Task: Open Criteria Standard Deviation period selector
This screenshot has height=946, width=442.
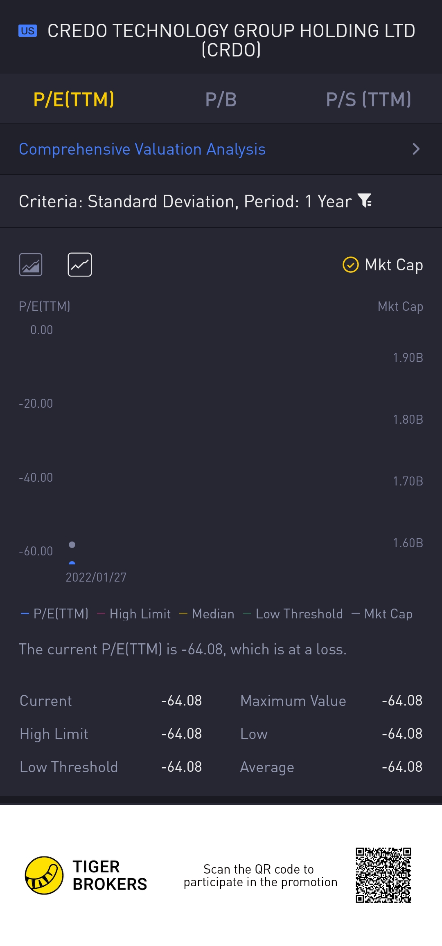Action: (185, 201)
